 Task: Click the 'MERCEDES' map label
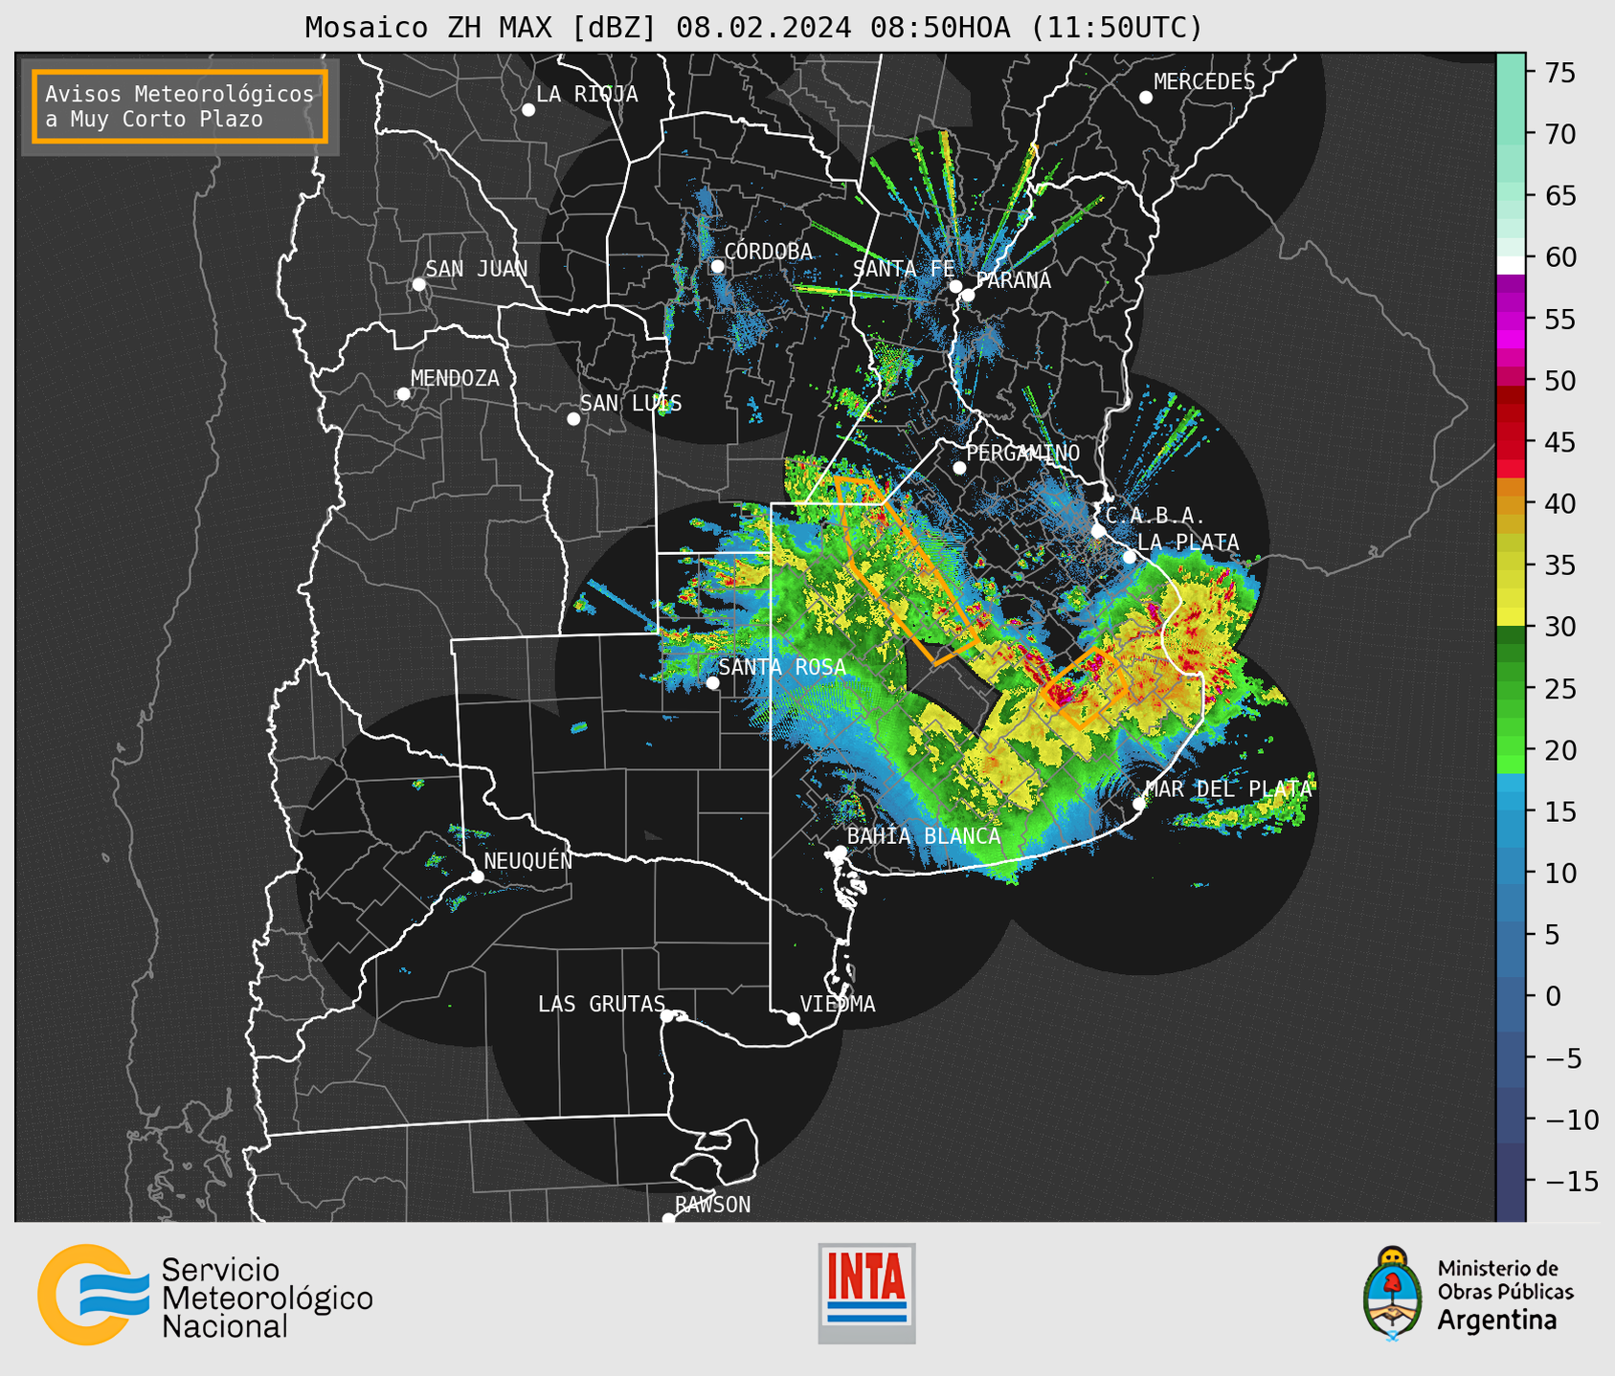1204,82
